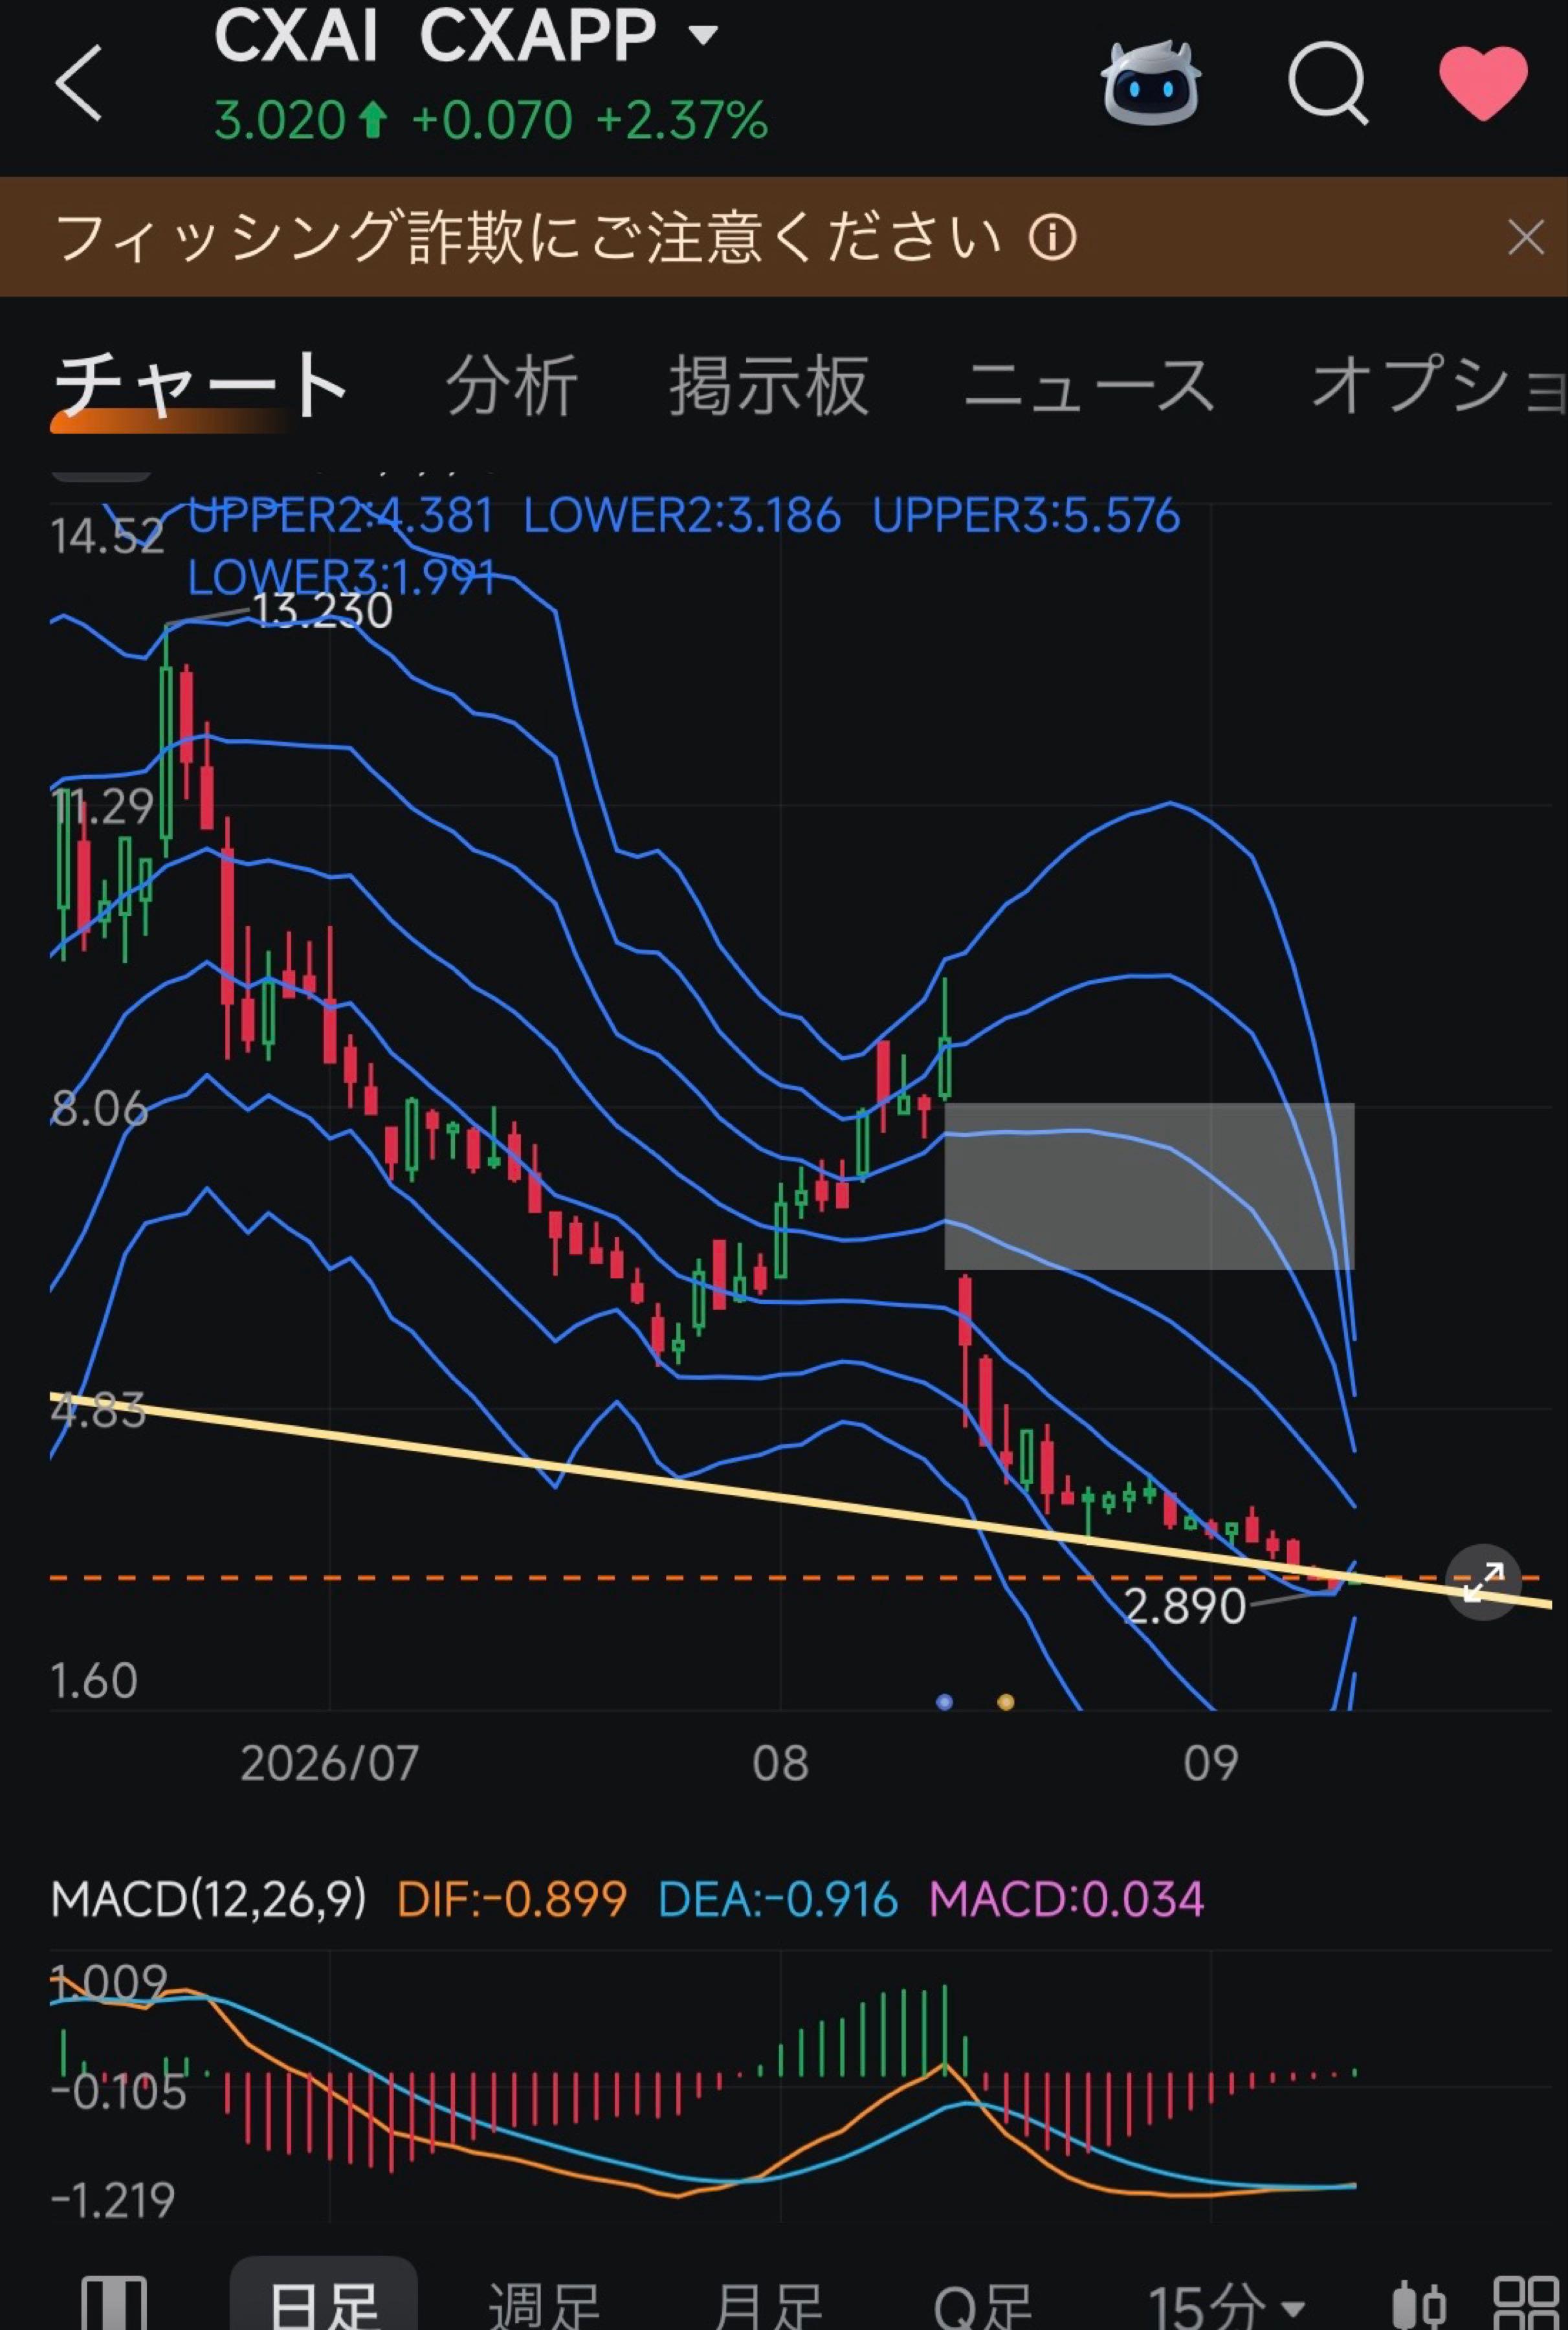The image size is (1568, 2330).
Task: Tap the LOWER3:1.991 indicator value
Action: tap(342, 577)
